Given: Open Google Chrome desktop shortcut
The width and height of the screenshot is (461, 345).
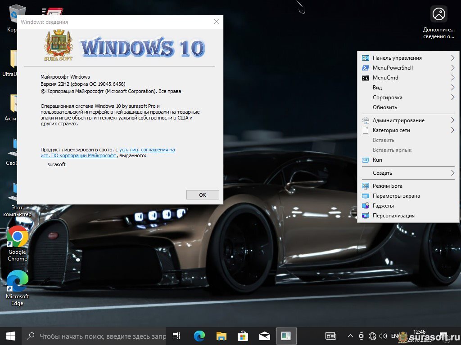Looking at the screenshot, I should pyautogui.click(x=17, y=237).
